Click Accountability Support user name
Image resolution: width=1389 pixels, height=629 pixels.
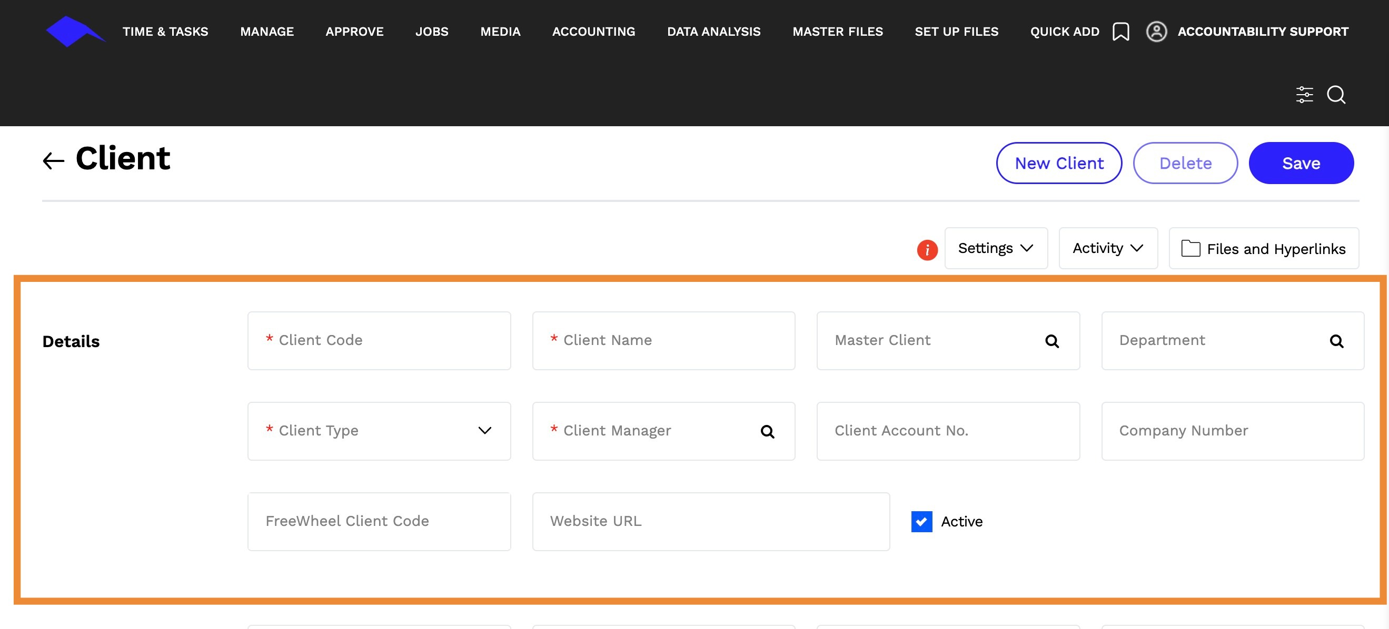click(1262, 32)
